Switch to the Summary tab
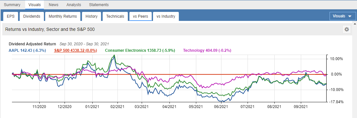The height and width of the screenshot is (118, 357). click(12, 5)
